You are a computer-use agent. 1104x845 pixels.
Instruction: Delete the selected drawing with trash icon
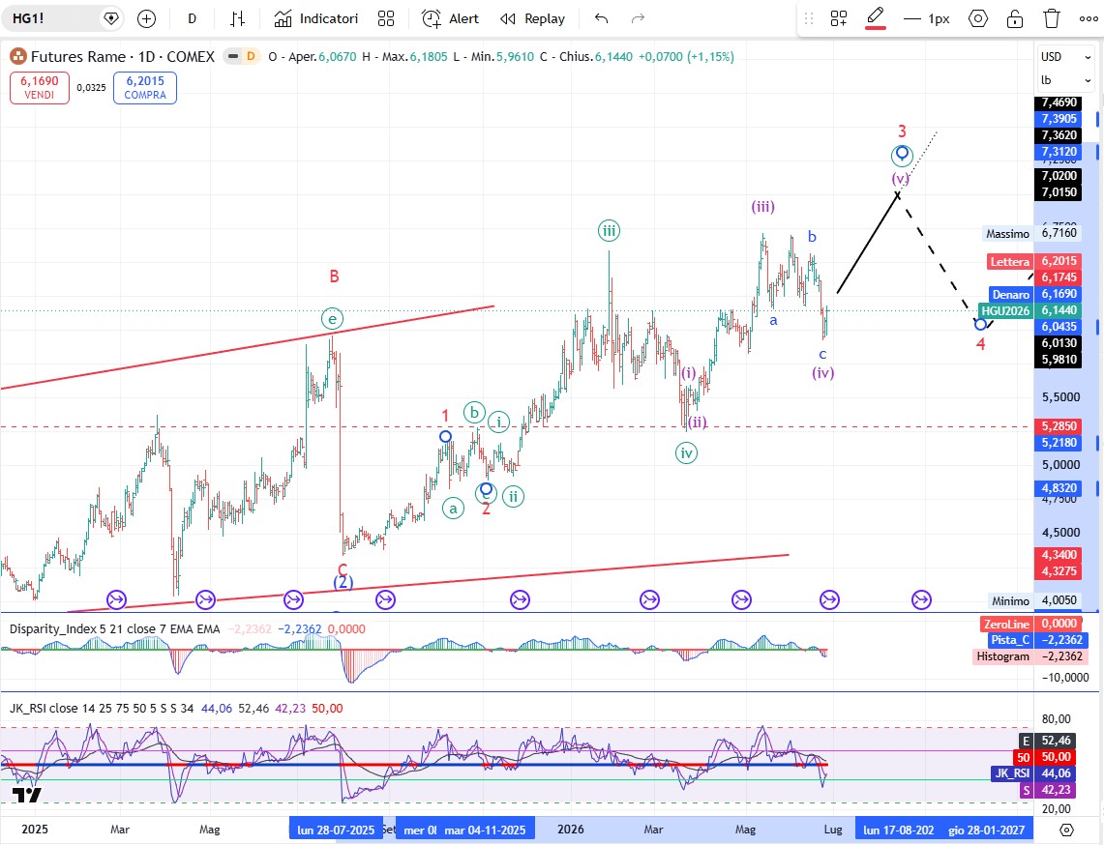[x=1052, y=19]
